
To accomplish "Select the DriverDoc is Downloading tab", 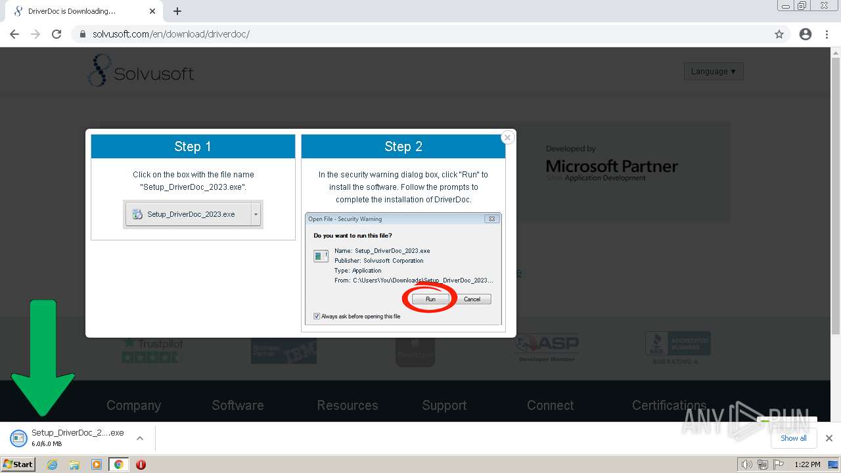I will 84,11.
